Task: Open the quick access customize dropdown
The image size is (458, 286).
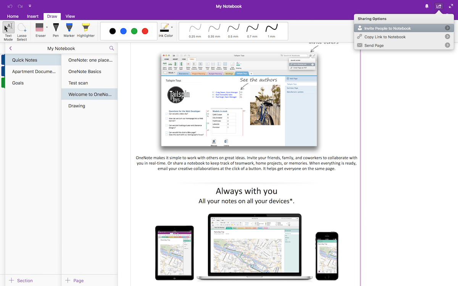Action: 30,6
